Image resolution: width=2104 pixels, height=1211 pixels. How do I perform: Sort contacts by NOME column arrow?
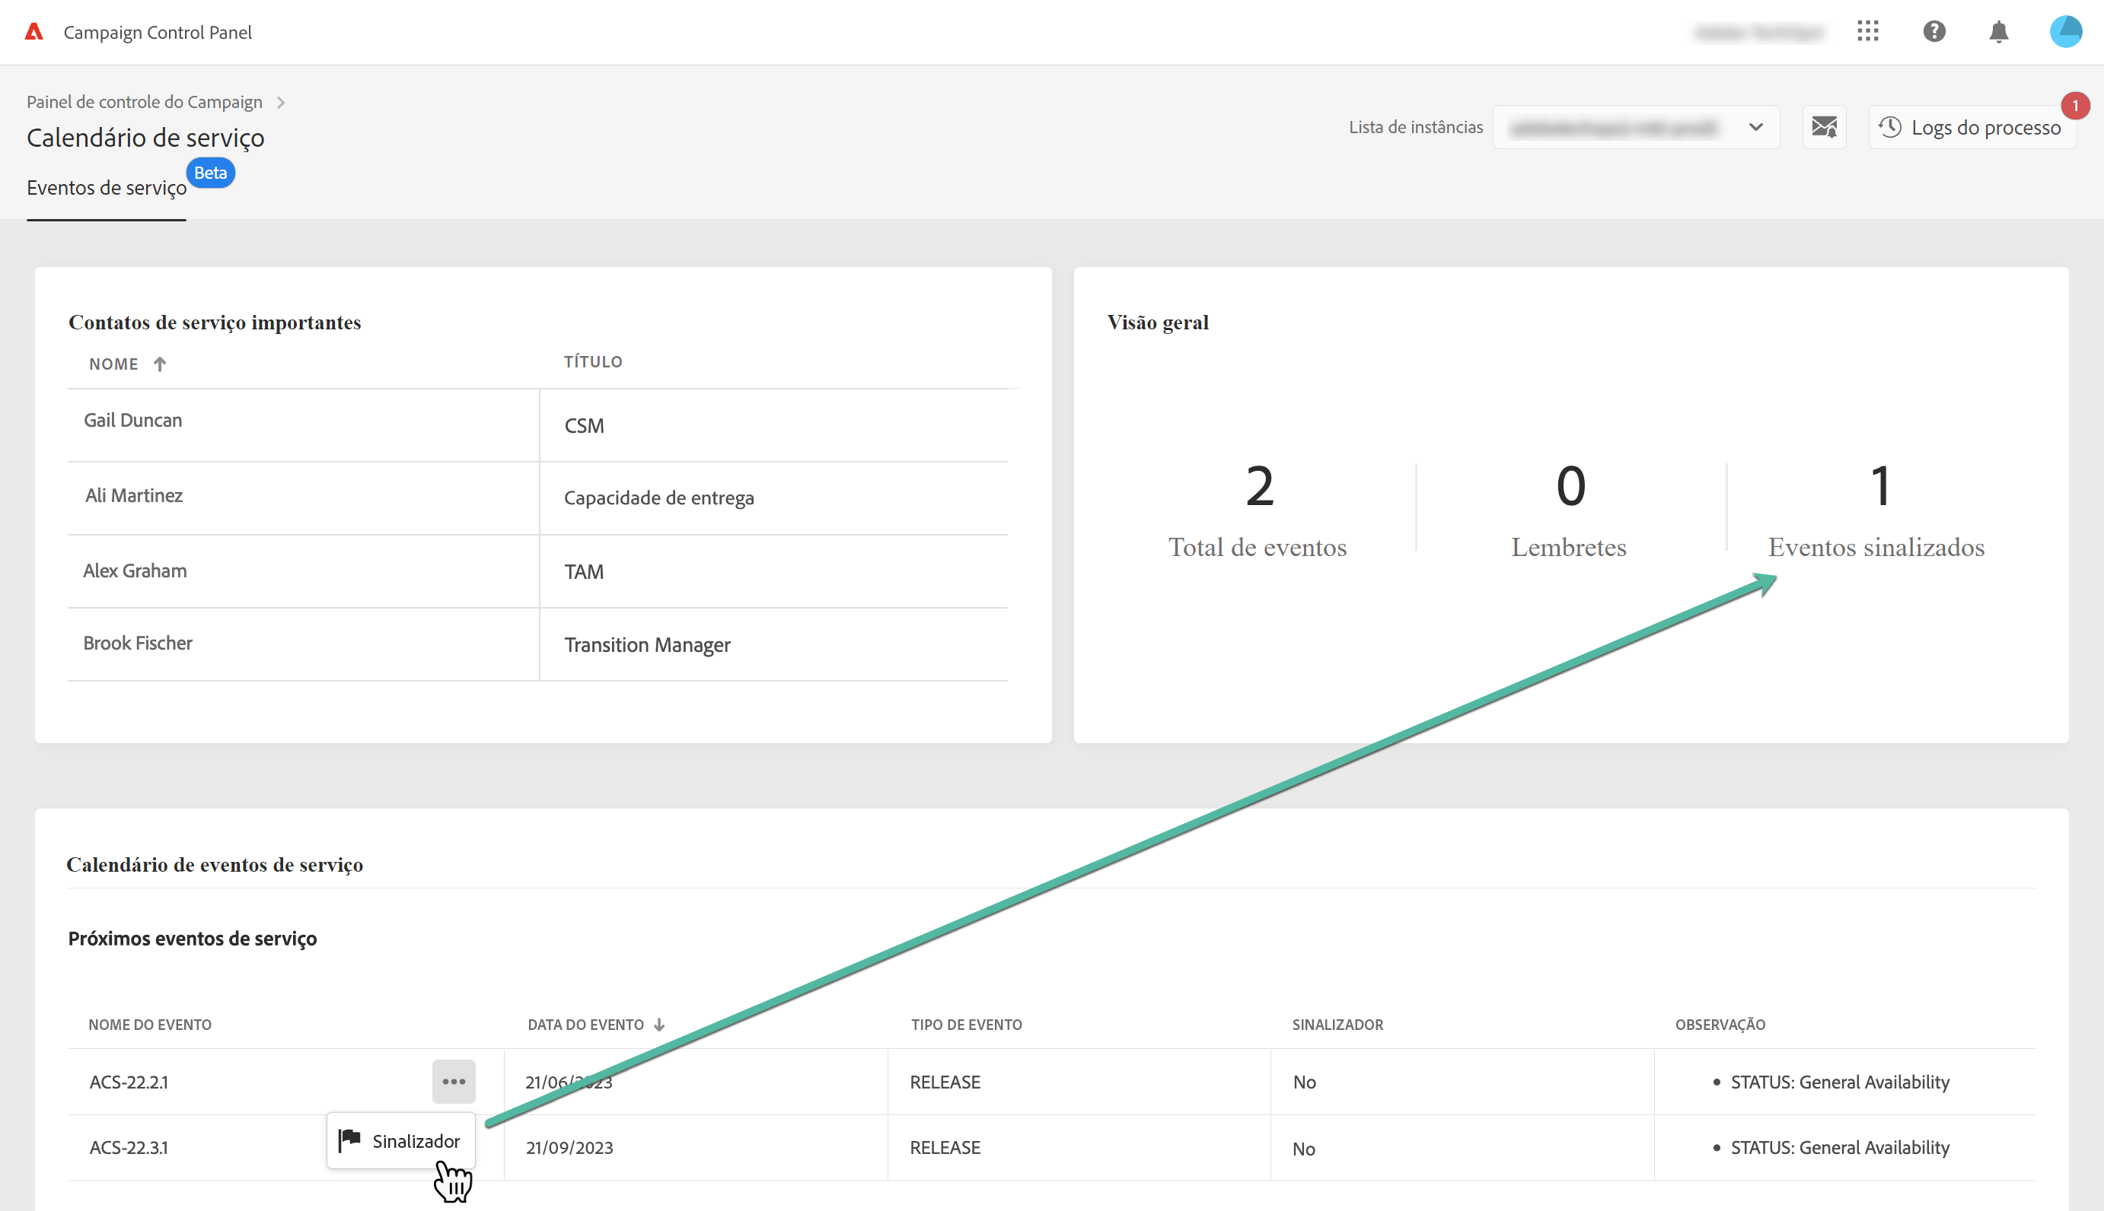[160, 364]
